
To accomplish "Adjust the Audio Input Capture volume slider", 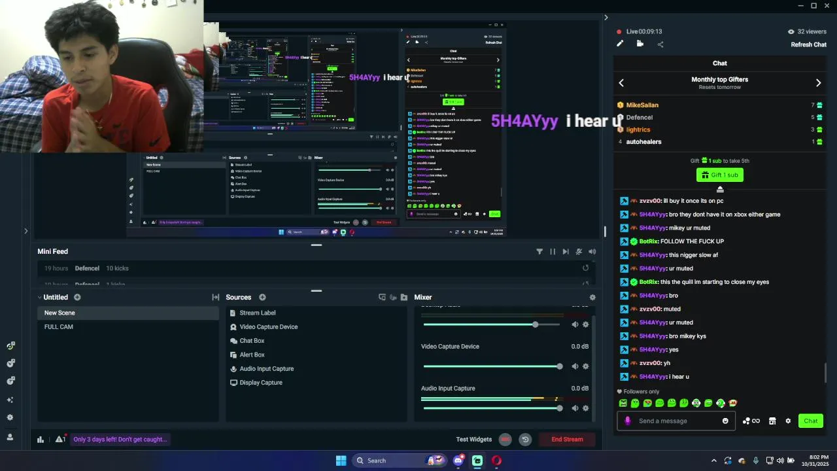I will pyautogui.click(x=492, y=408).
